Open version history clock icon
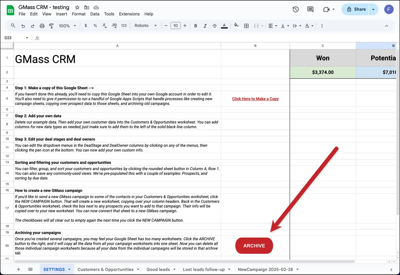 [296, 9]
